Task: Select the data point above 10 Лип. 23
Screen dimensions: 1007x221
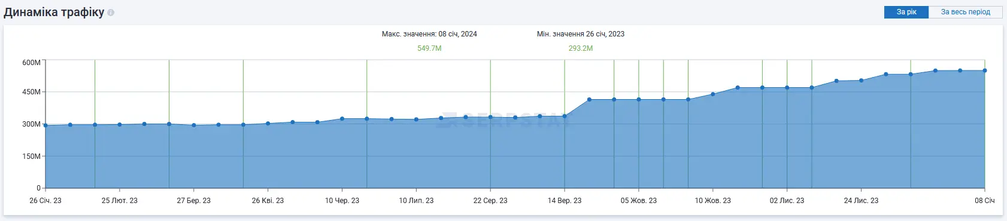Action: click(416, 119)
